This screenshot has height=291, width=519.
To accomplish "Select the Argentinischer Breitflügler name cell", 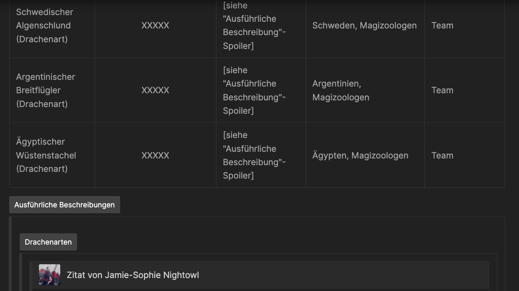I will [46, 90].
